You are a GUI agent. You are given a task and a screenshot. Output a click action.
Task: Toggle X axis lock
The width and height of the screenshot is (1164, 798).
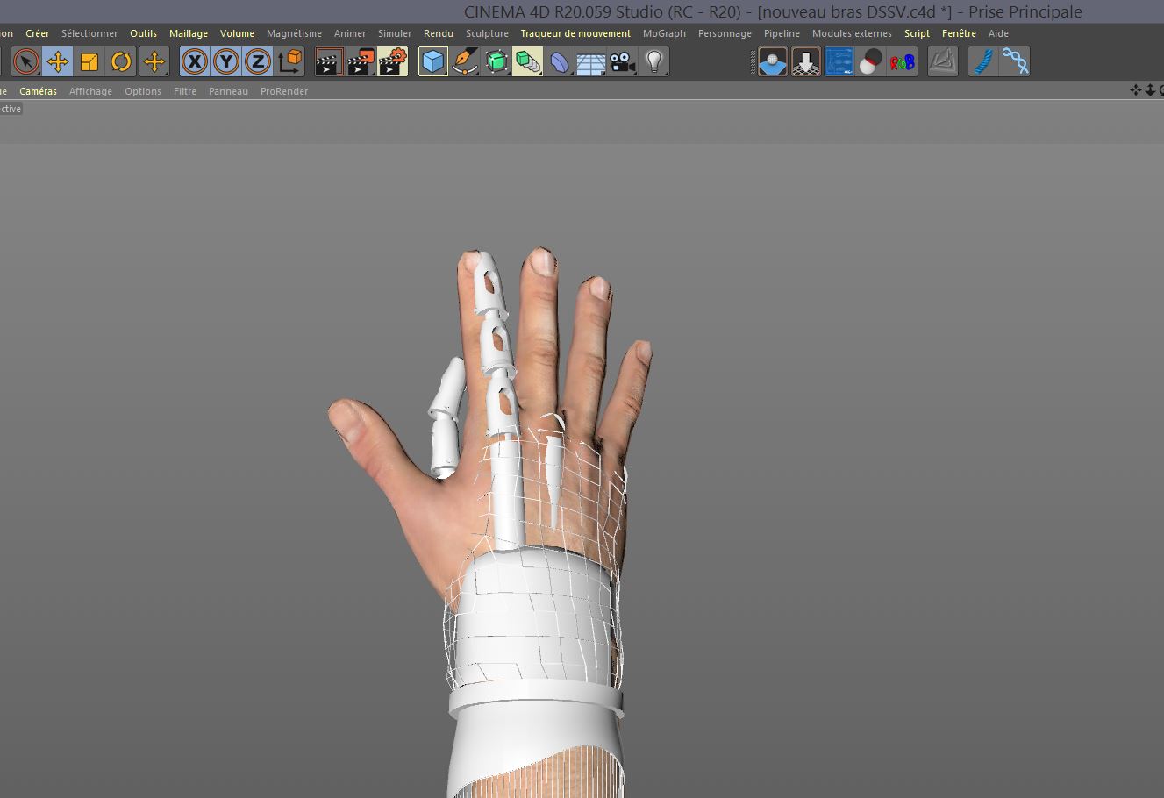point(195,61)
